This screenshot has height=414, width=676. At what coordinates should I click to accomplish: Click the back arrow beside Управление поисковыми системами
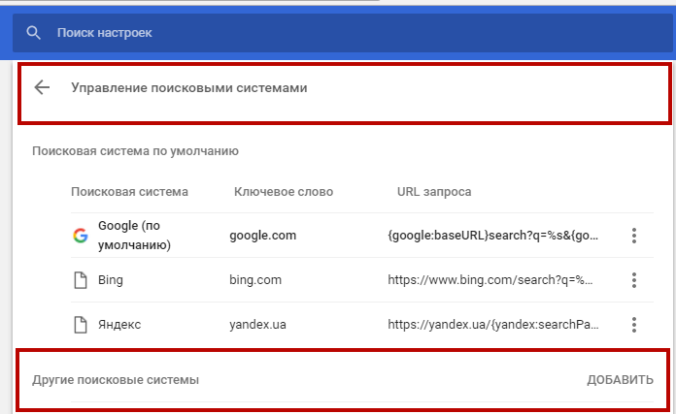[42, 87]
